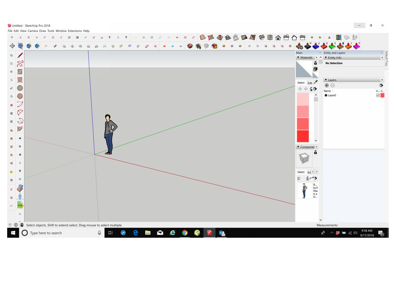
Task: Click the Windows Start button
Action: (13, 233)
